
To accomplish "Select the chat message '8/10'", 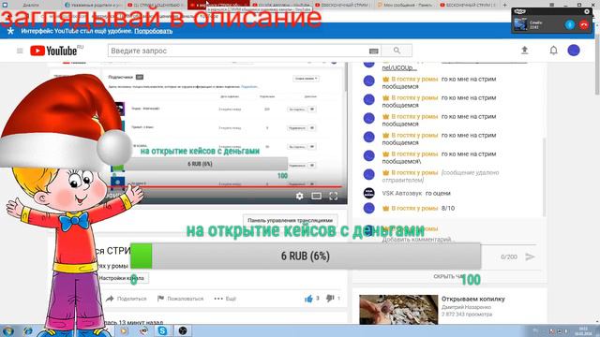I will point(448,208).
